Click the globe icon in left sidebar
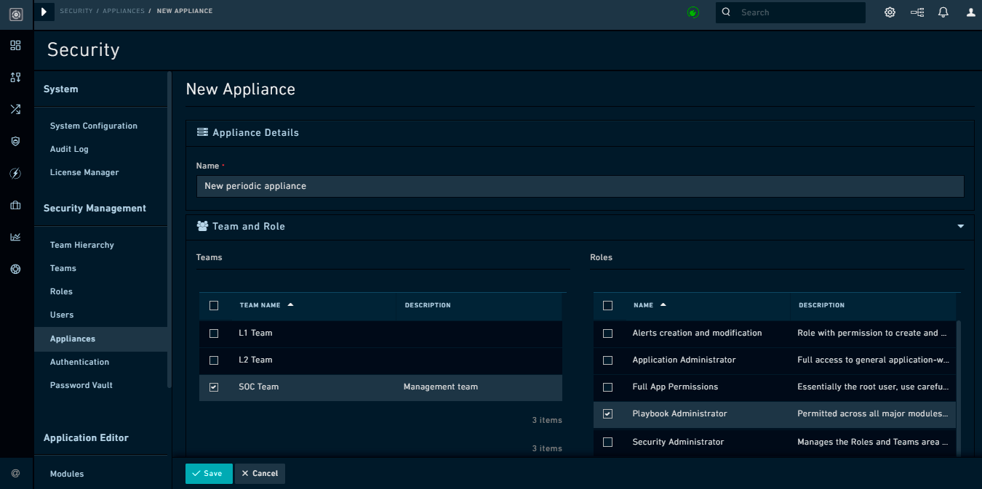 15,269
